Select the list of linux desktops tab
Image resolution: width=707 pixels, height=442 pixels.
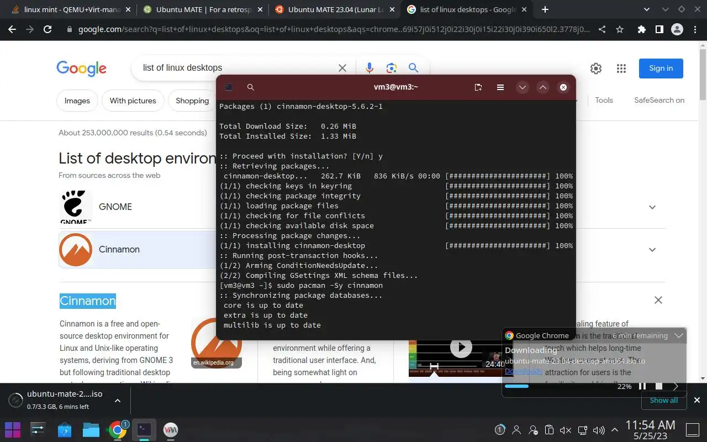[x=466, y=9]
